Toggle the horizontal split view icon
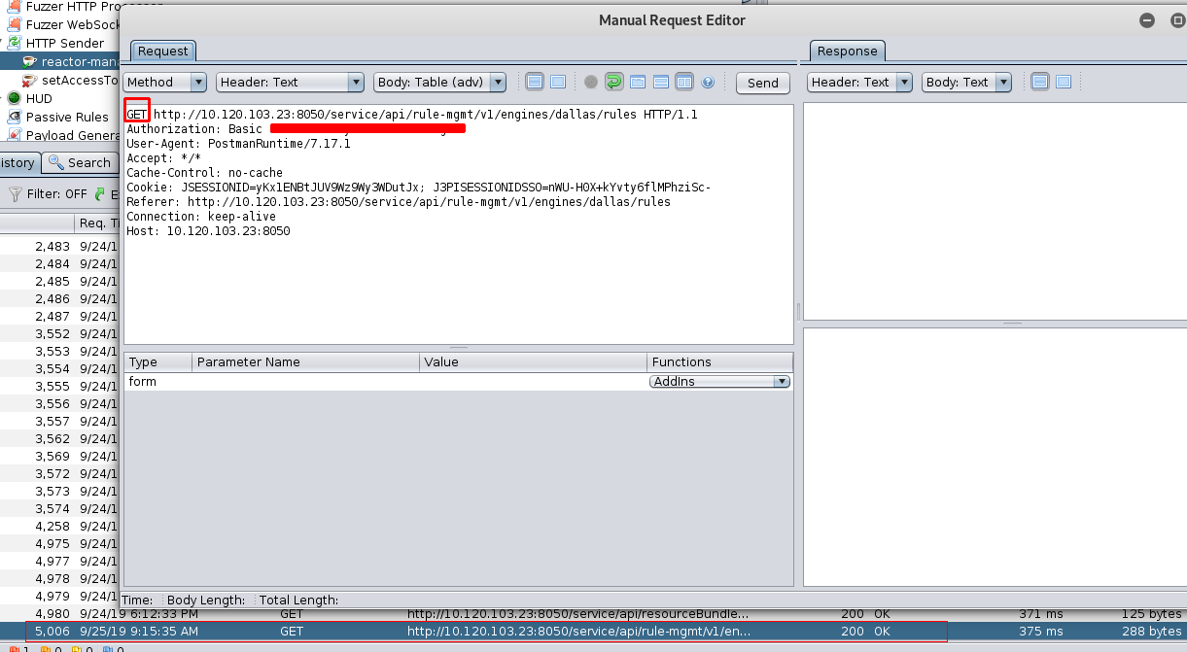1187x652 pixels. (x=661, y=82)
